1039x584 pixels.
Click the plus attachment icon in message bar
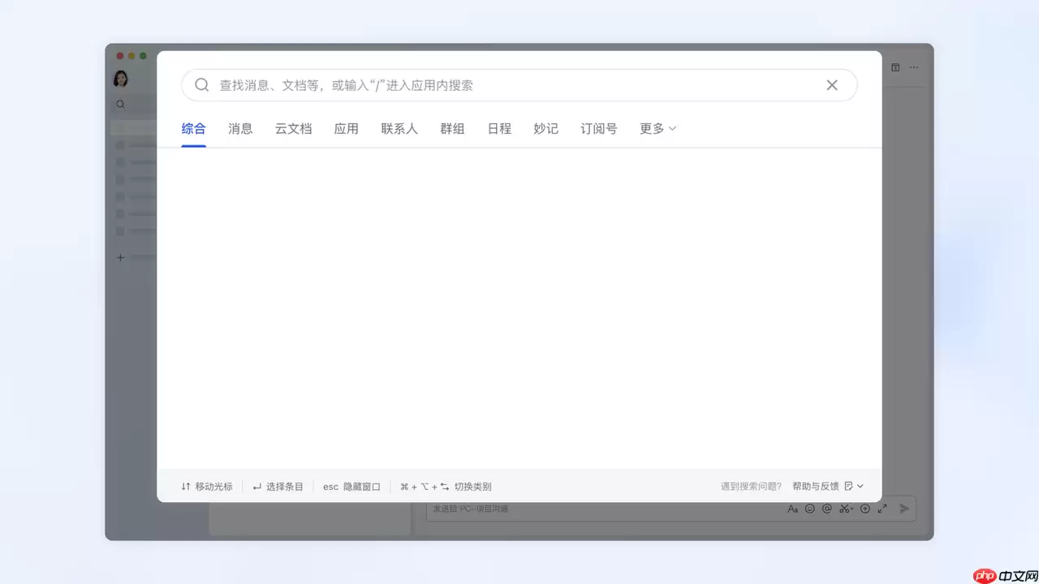pos(864,509)
